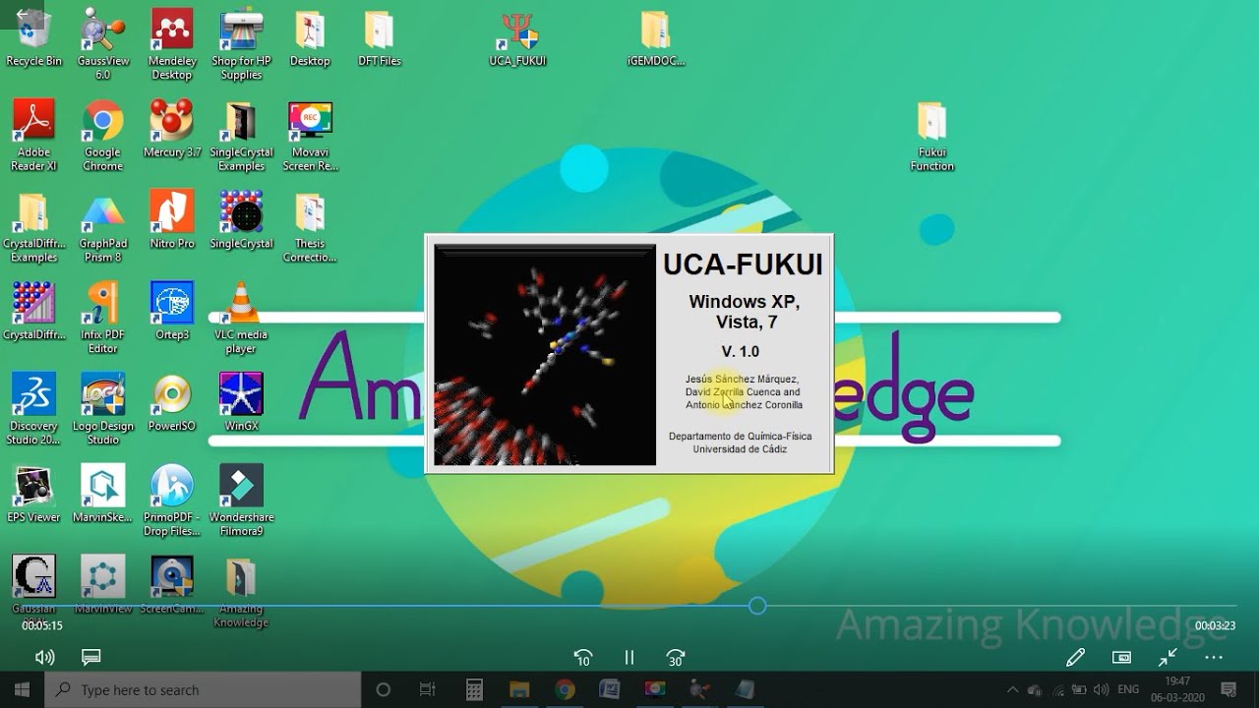The image size is (1259, 708).
Task: Open the VLC media player icon
Action: 241,318
